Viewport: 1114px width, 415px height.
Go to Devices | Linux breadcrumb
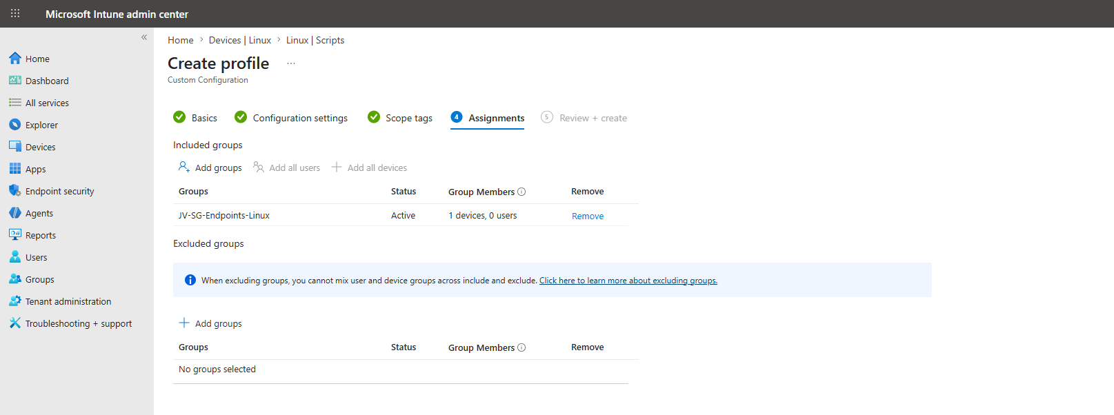click(240, 40)
